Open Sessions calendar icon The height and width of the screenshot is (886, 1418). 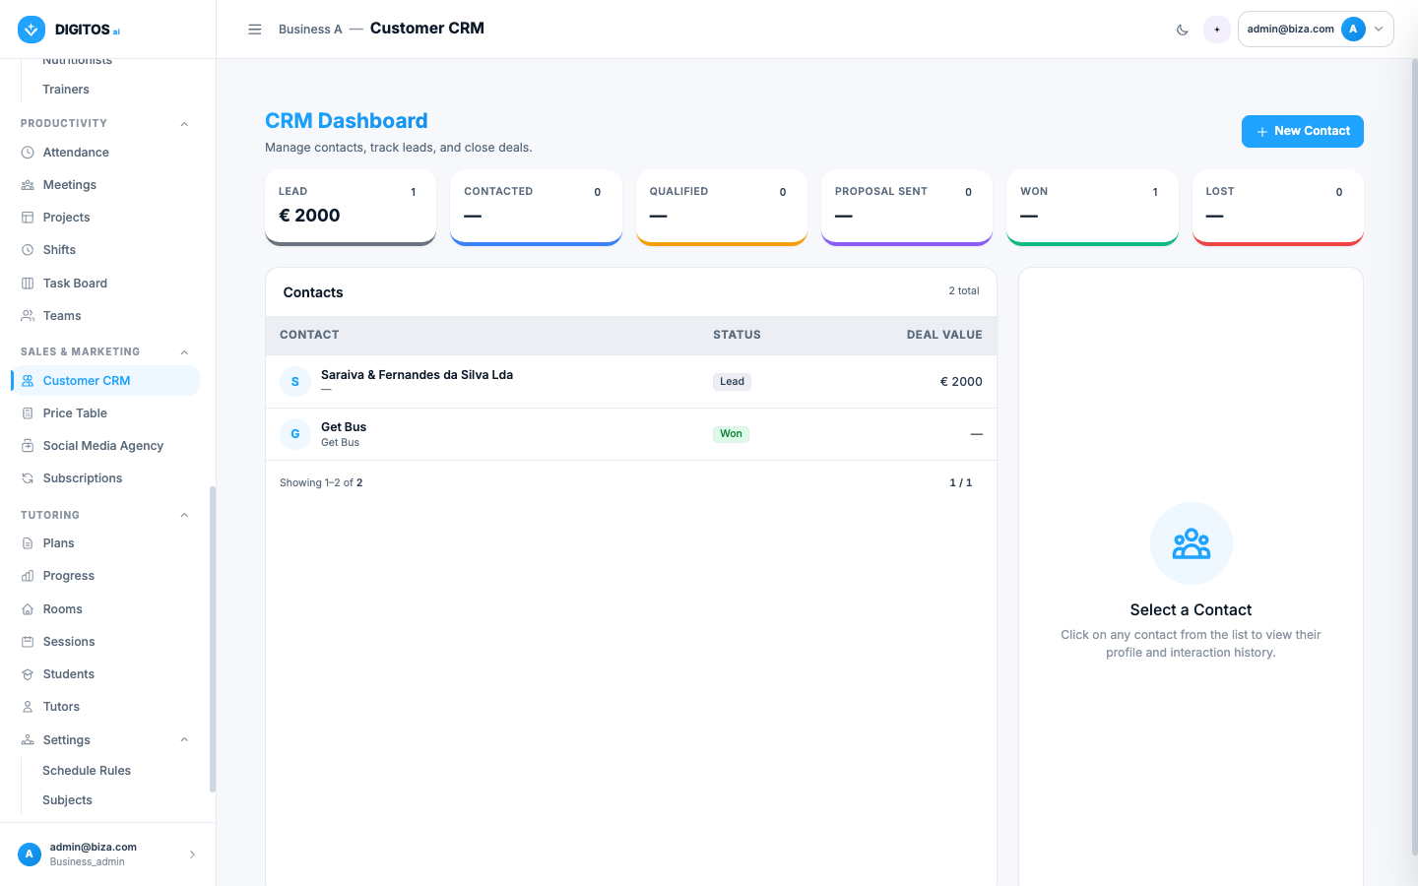click(x=28, y=642)
